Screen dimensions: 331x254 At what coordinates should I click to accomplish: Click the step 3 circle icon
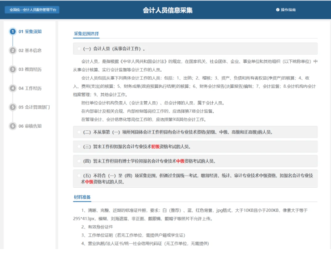pyautogui.click(x=13, y=69)
